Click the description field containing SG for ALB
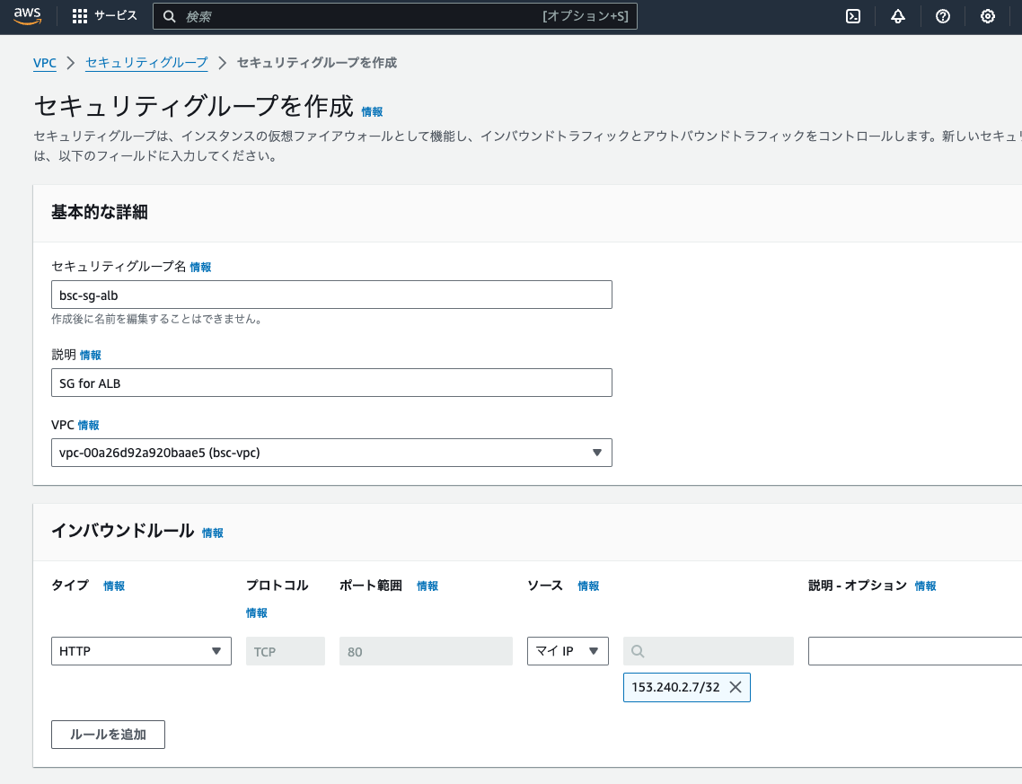The height and width of the screenshot is (784, 1022). pos(331,382)
